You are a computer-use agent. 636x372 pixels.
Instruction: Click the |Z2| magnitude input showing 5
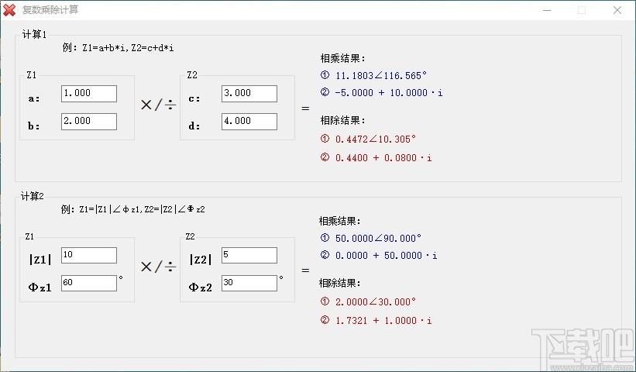click(249, 255)
